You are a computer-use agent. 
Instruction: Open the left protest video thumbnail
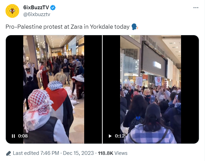(x=54, y=89)
